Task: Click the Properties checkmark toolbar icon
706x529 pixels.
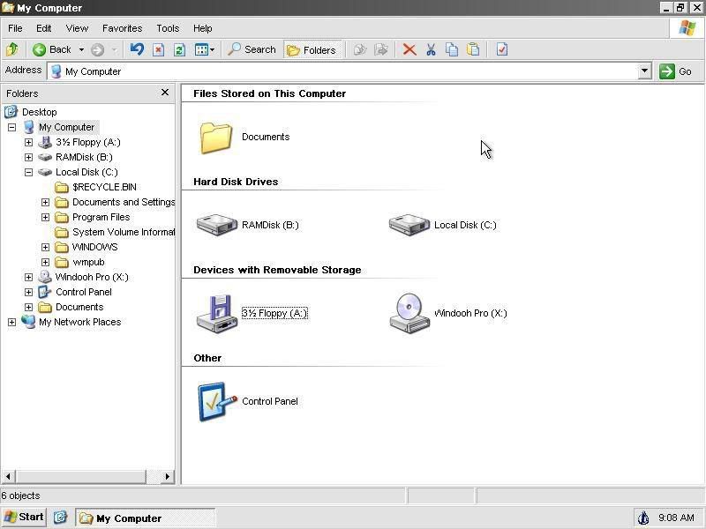Action: 502,49
